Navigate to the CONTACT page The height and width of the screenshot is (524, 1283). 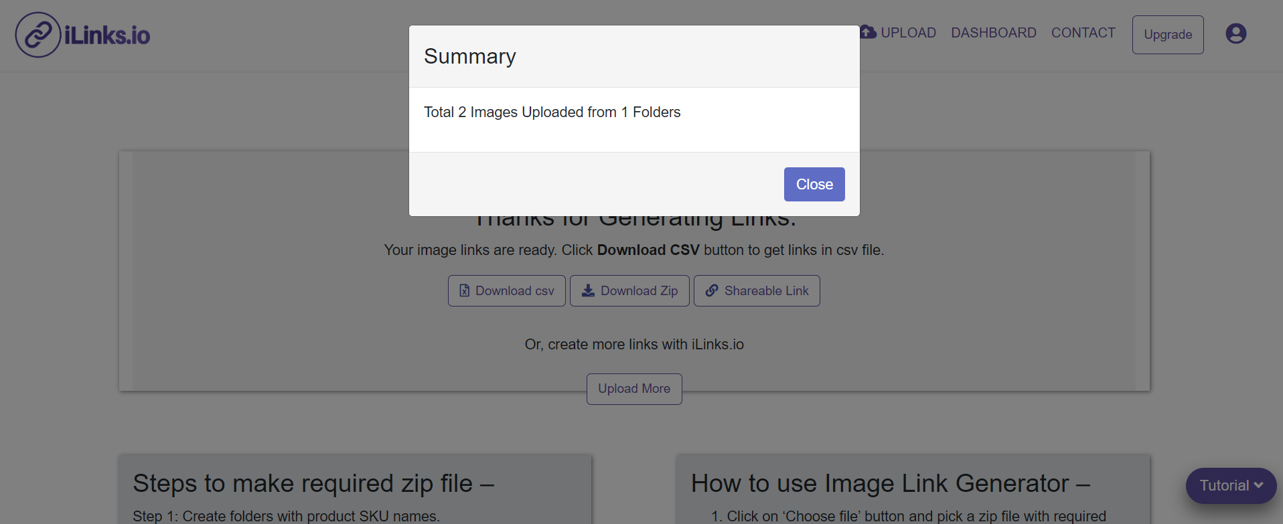(x=1083, y=32)
